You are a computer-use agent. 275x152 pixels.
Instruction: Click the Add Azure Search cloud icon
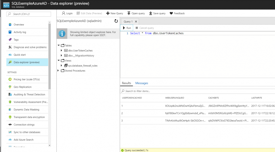tap(10, 140)
